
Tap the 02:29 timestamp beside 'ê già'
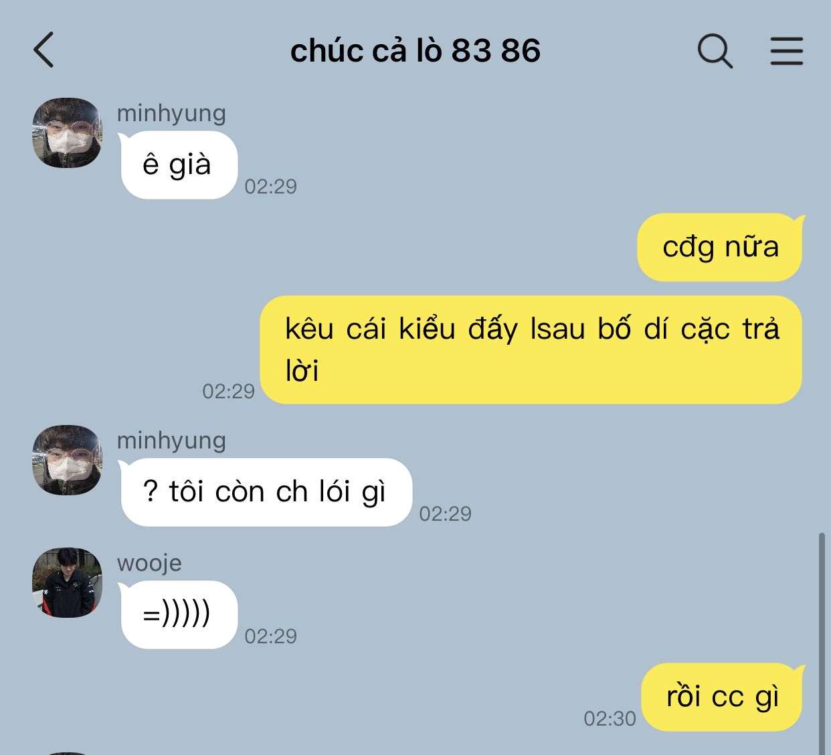point(270,186)
